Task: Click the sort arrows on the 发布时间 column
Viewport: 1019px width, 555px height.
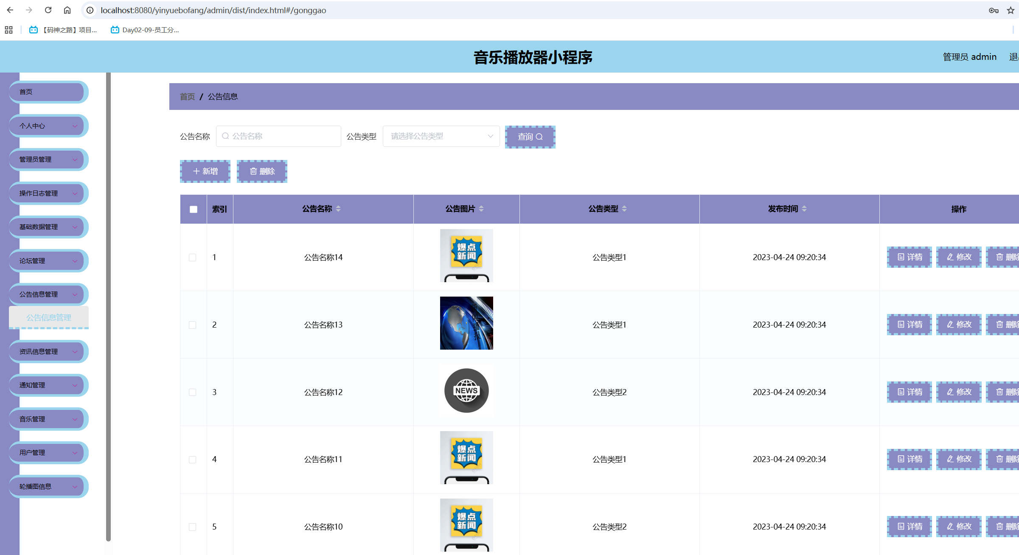Action: [x=805, y=208]
